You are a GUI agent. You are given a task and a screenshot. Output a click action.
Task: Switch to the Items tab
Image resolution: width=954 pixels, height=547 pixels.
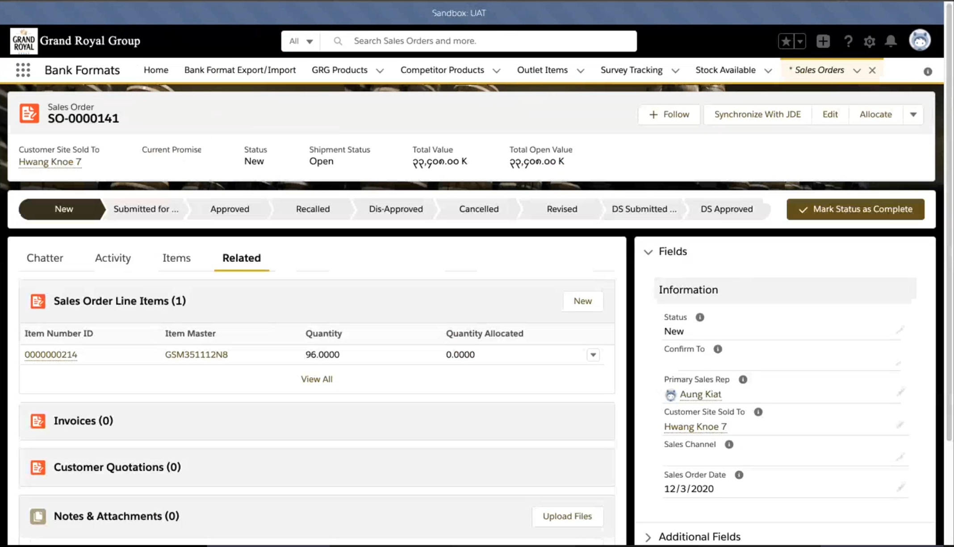coord(176,258)
